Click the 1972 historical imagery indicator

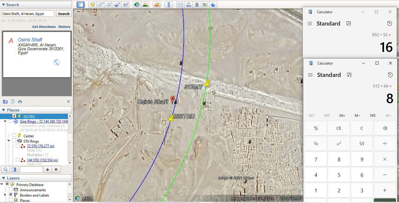point(87,198)
